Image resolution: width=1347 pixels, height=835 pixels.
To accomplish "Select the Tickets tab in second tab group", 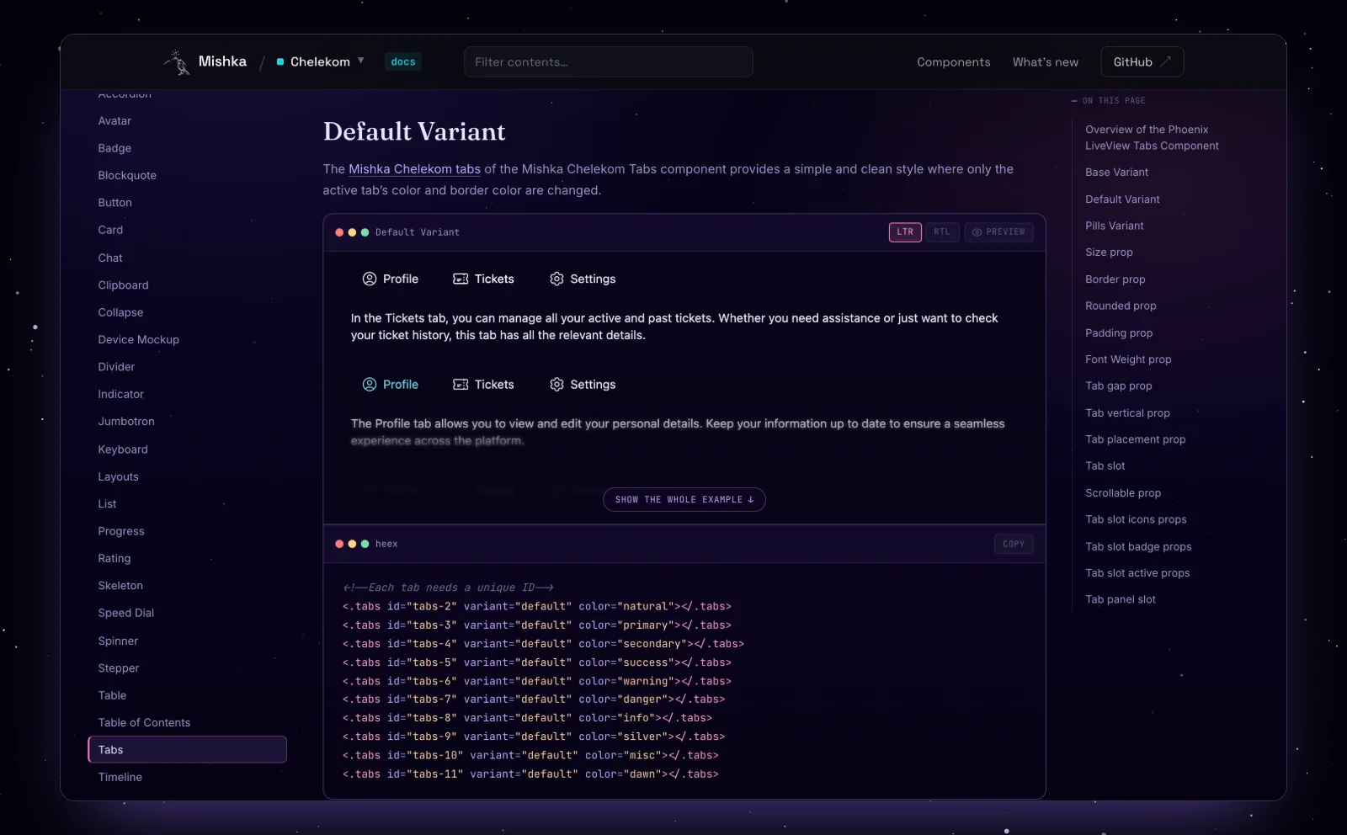I will pyautogui.click(x=483, y=385).
